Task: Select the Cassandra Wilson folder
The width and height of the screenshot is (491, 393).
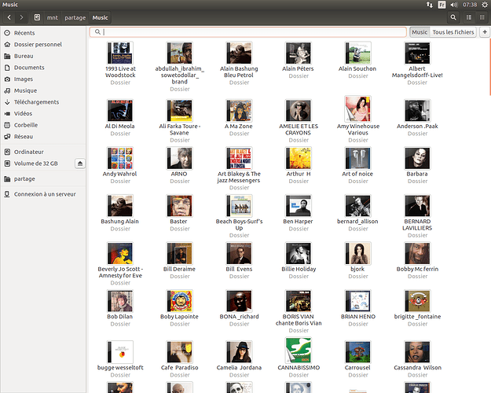Action: (417, 359)
